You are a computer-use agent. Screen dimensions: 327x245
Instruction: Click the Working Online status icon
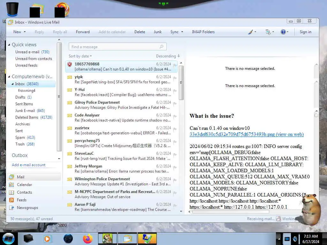click(278, 219)
